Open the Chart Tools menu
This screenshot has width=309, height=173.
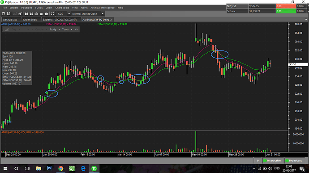62,8
